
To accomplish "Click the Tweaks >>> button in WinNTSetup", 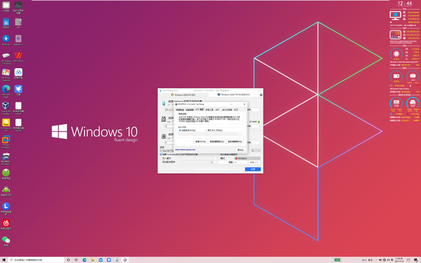I will (233, 162).
